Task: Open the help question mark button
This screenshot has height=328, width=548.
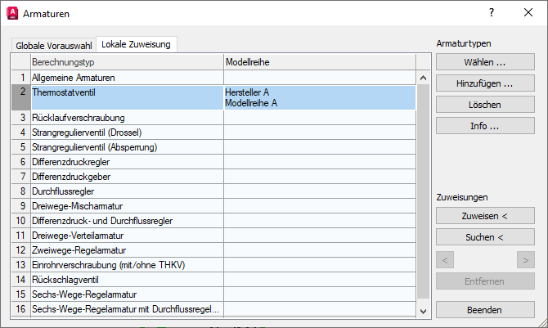Action: point(492,13)
